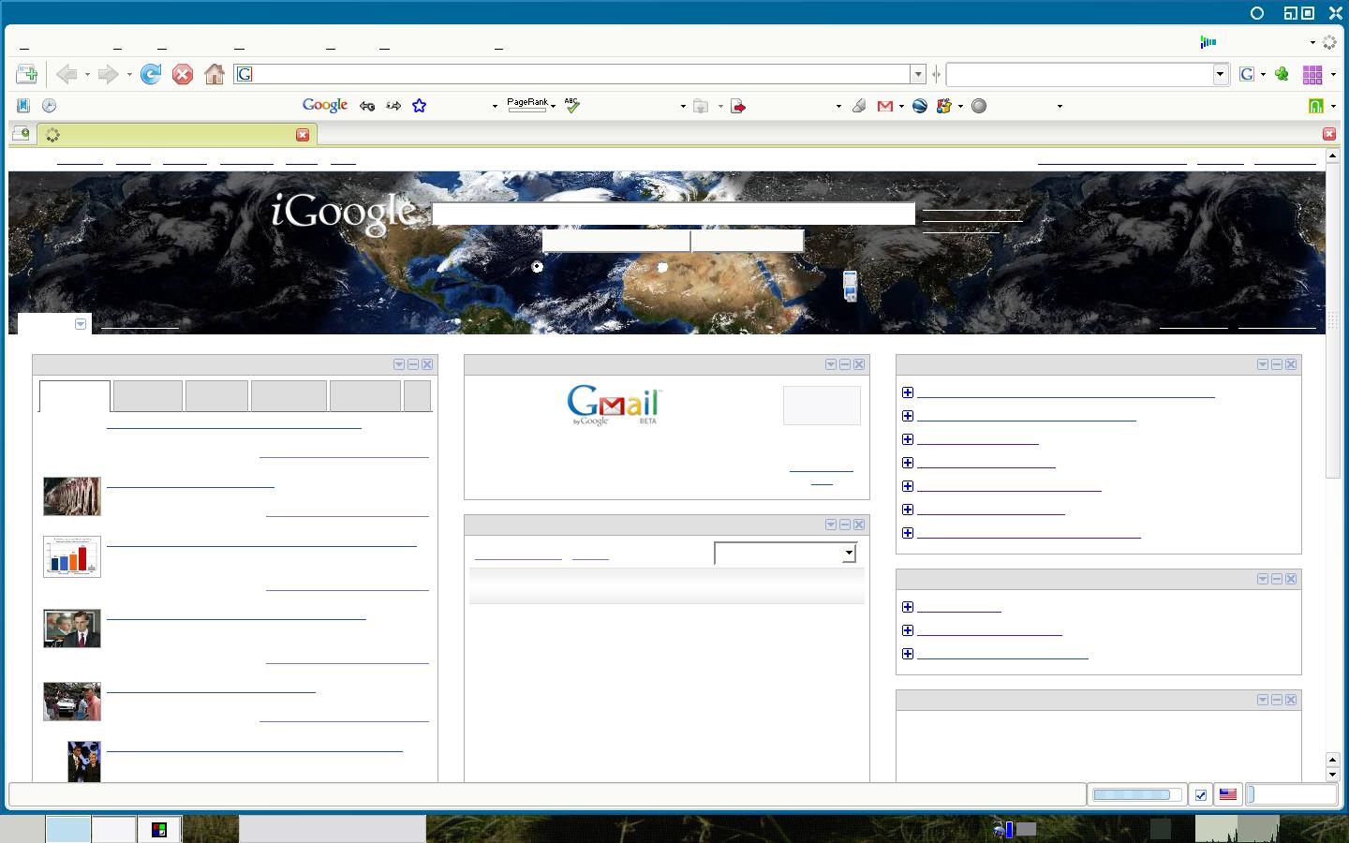Click the colorful gadgets toolbar icon
Image resolution: width=1349 pixels, height=843 pixels.
(x=943, y=106)
